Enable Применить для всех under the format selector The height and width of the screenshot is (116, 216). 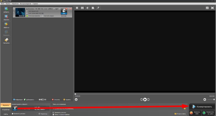point(12,114)
